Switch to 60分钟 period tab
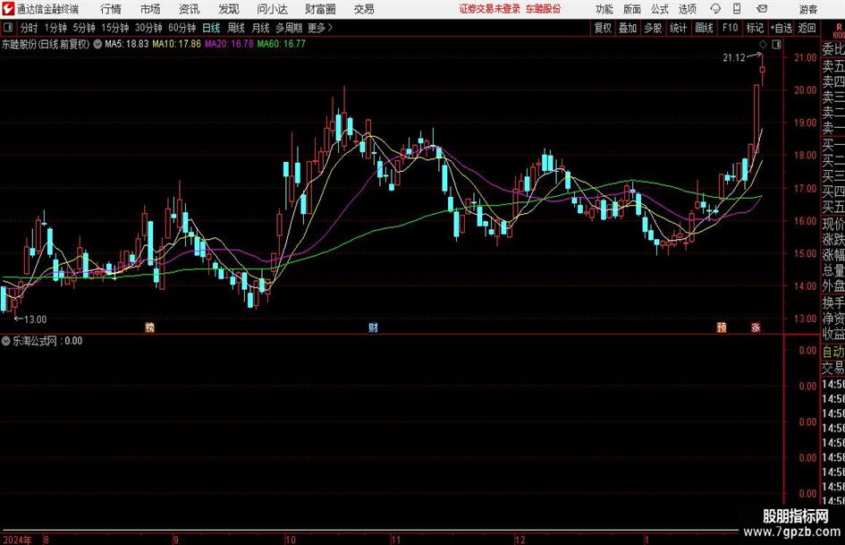 pos(182,28)
